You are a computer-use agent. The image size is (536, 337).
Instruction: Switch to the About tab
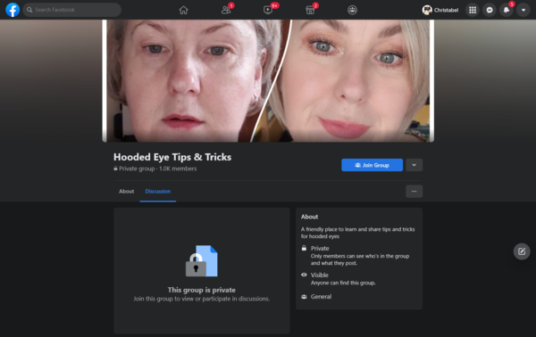point(127,192)
